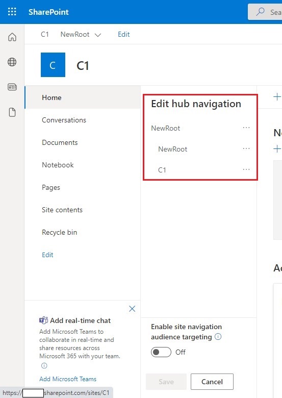Image resolution: width=282 pixels, height=398 pixels.
Task: Open the news icon in app bar
Action: (12, 87)
